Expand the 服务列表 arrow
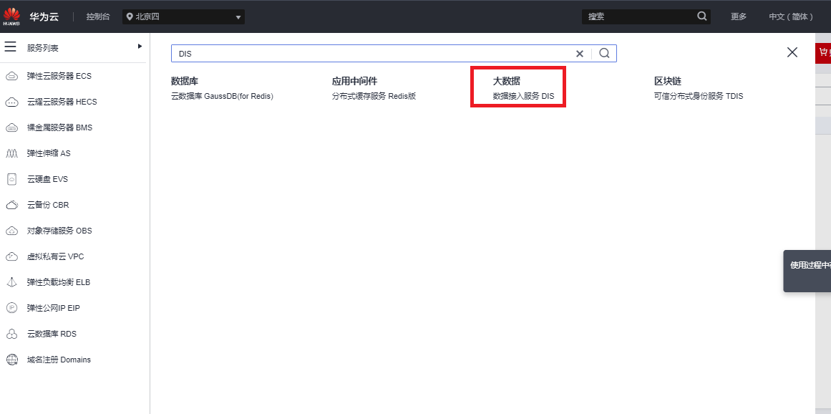Screen dimensions: 831x414 [x=140, y=47]
